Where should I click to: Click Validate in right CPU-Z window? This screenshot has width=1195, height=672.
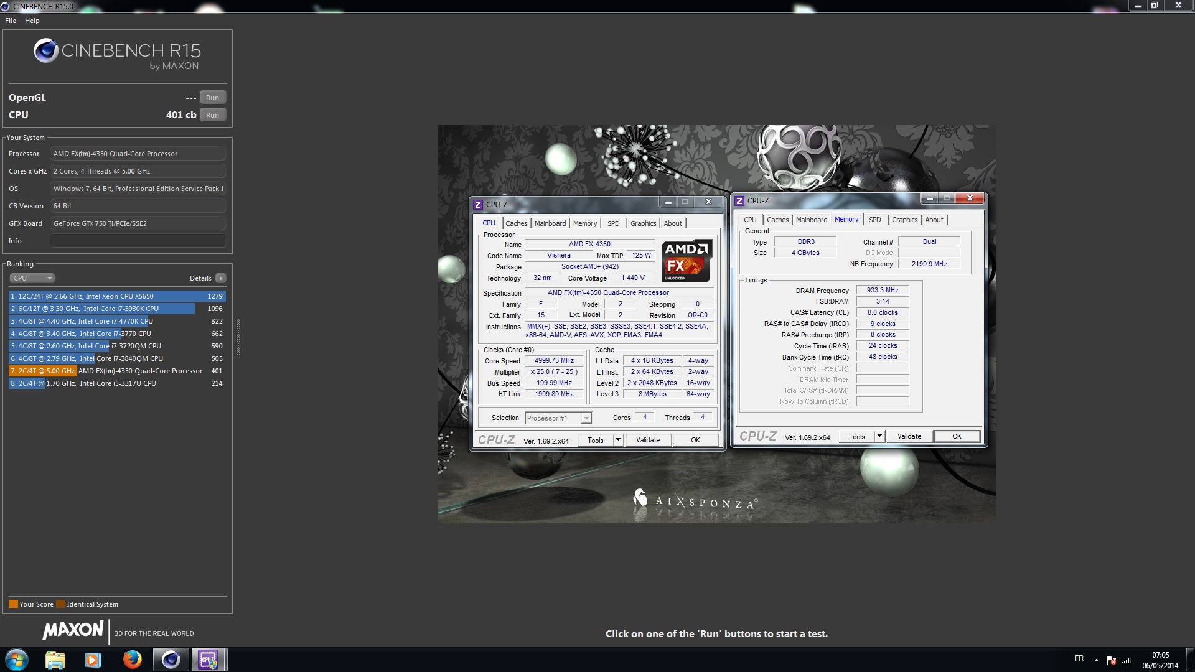click(x=909, y=436)
